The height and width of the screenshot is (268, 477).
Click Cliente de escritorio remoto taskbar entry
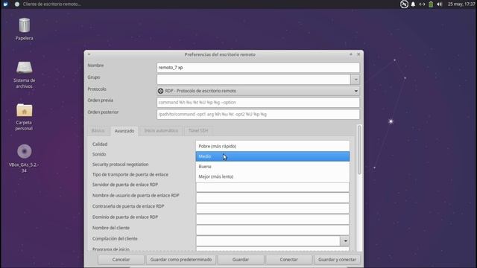(48, 4)
